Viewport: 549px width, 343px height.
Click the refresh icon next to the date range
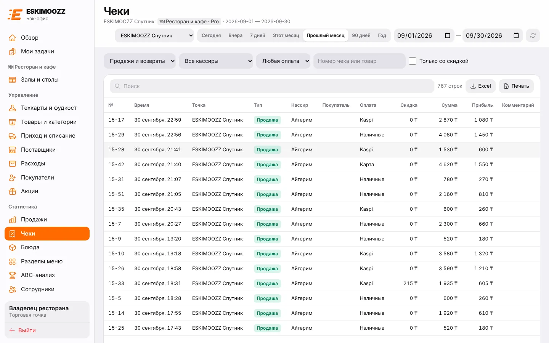tap(533, 35)
